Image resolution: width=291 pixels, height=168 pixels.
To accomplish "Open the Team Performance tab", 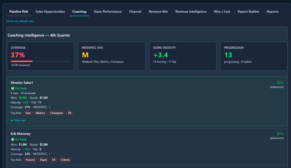I will 108,11.
